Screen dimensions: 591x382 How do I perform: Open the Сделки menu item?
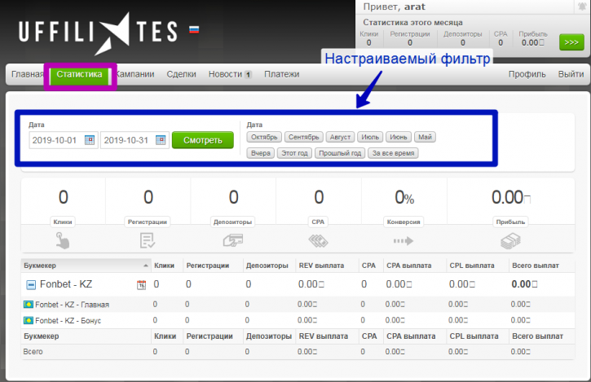click(x=181, y=74)
